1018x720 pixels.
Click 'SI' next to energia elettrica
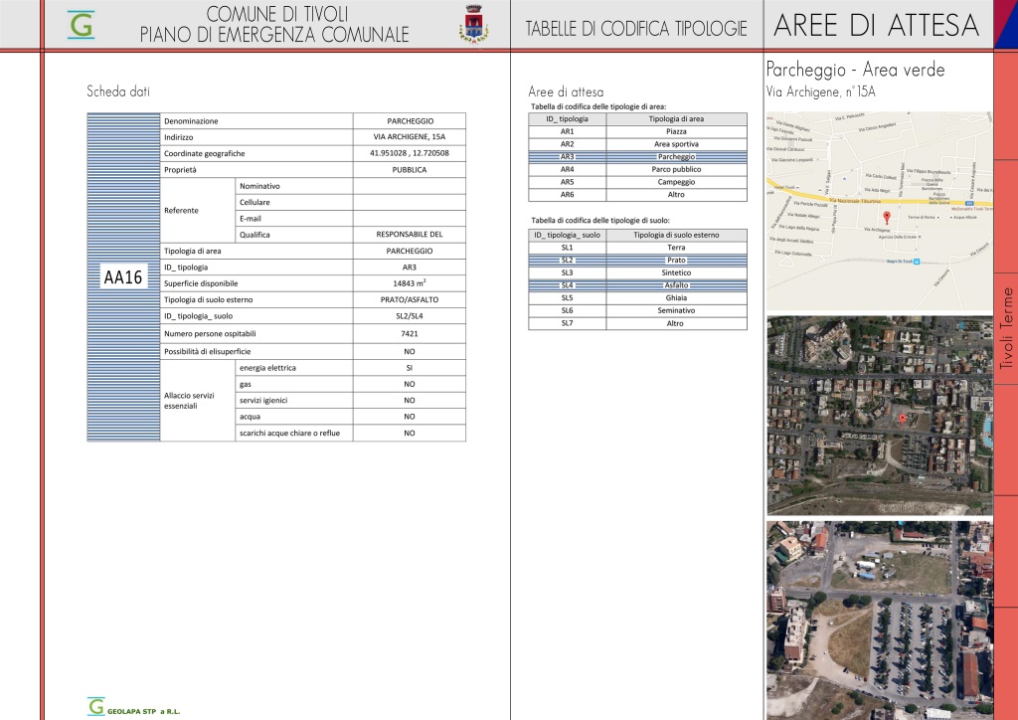[410, 368]
